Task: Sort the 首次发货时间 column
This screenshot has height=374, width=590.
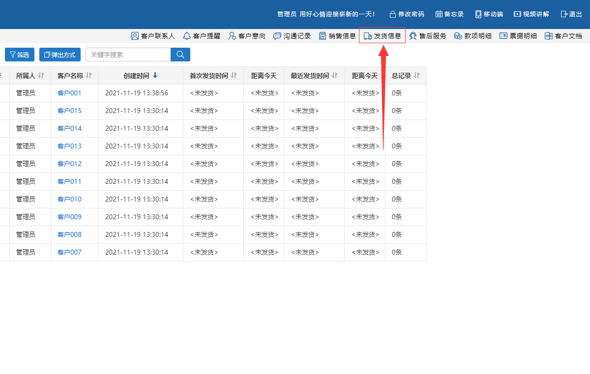Action: tap(234, 76)
